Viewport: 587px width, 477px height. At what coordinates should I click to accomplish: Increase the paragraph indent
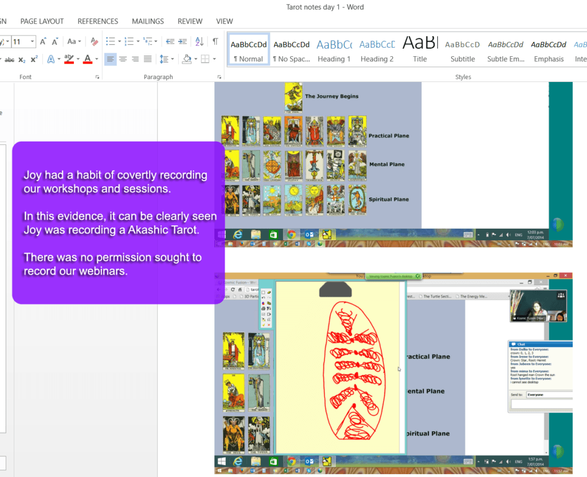[183, 41]
